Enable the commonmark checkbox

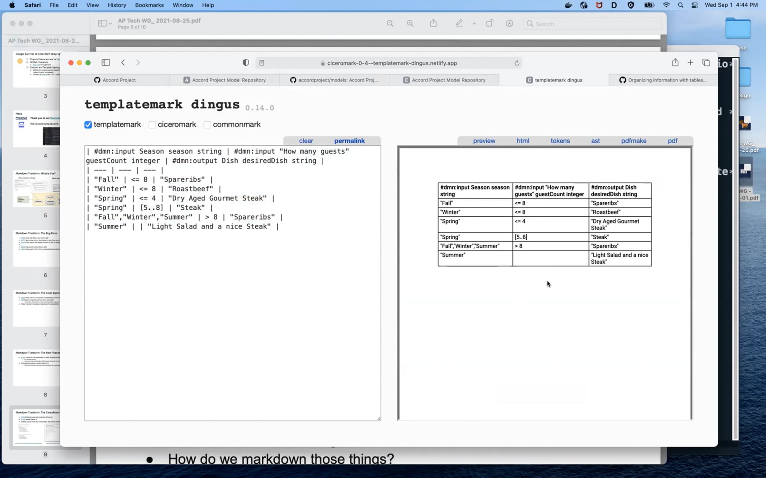click(207, 125)
